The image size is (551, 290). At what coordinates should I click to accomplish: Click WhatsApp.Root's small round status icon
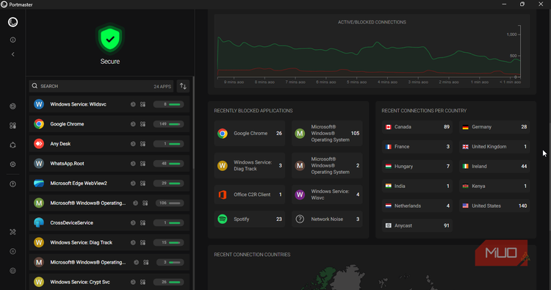click(133, 164)
